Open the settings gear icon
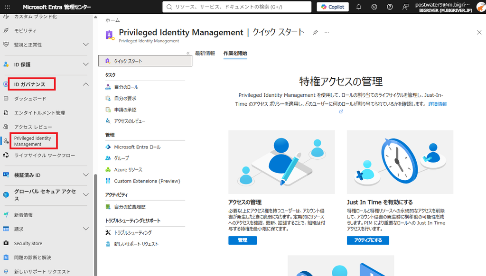The width and height of the screenshot is (486, 276). [x=374, y=7]
